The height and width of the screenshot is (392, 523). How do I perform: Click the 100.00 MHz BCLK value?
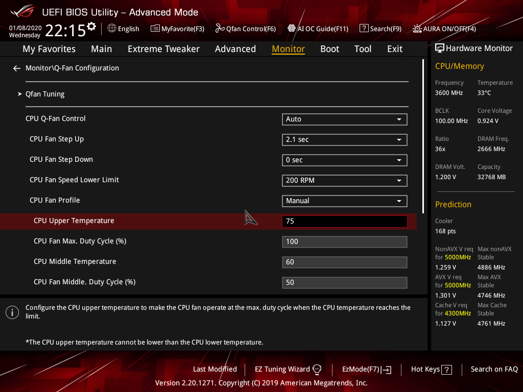[451, 121]
